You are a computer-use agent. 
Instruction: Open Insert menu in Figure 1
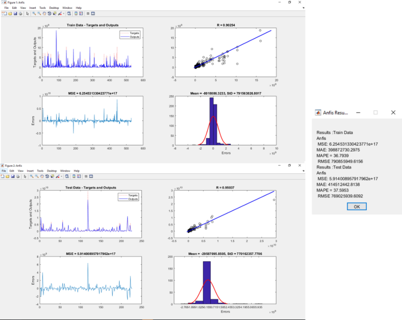(x=32, y=8)
